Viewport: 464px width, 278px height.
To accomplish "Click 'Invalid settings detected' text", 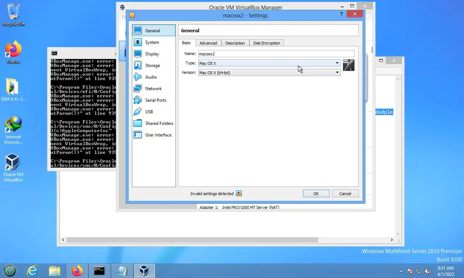I will (212, 194).
